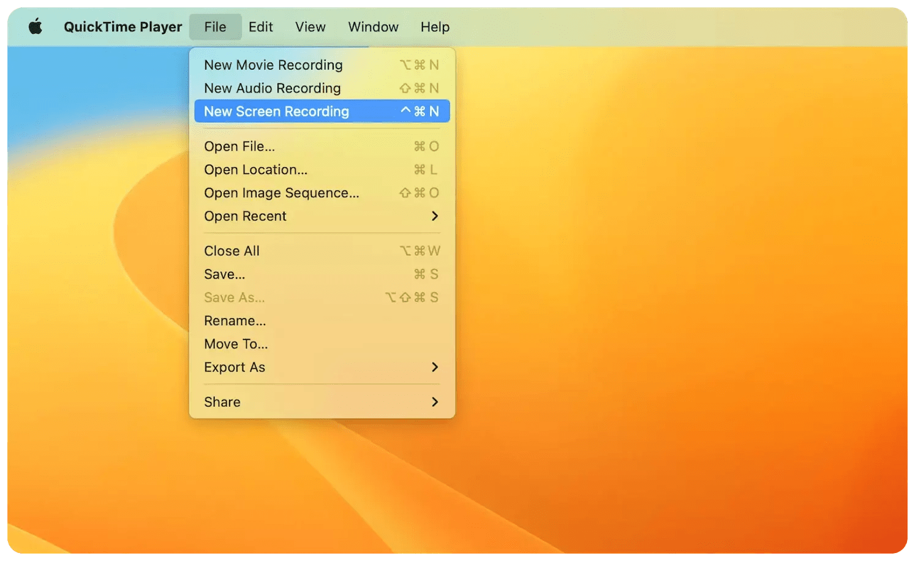
Task: Open the View menu
Action: (x=310, y=26)
